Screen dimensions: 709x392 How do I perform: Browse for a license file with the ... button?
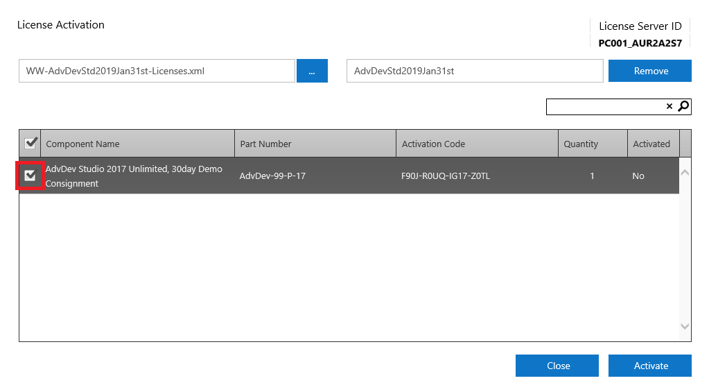coord(312,71)
